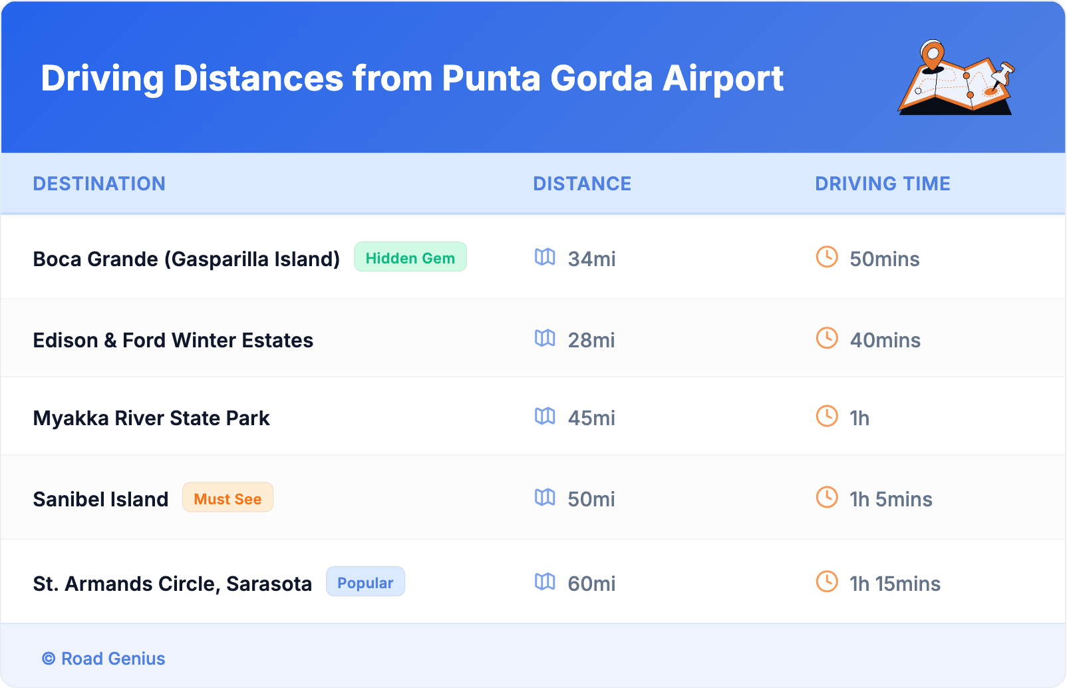Click the copyright icon near Road Genius
Screen dimensions: 1067x688
tap(48, 659)
